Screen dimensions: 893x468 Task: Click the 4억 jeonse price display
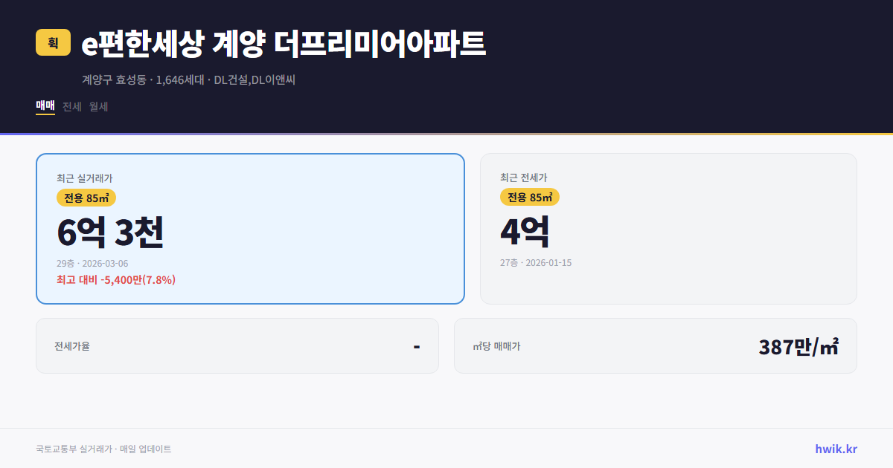pos(525,232)
